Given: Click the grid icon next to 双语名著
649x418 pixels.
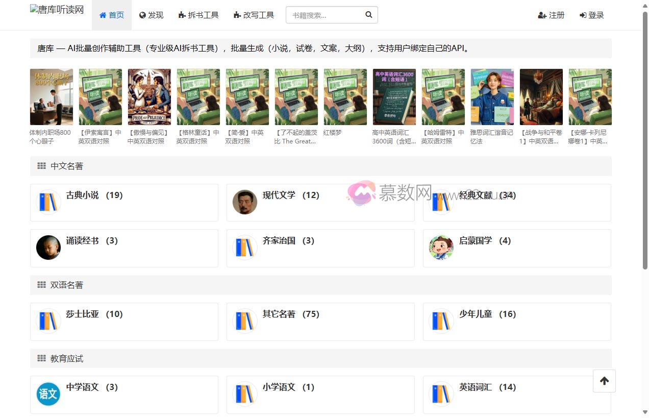Looking at the screenshot, I should [41, 285].
